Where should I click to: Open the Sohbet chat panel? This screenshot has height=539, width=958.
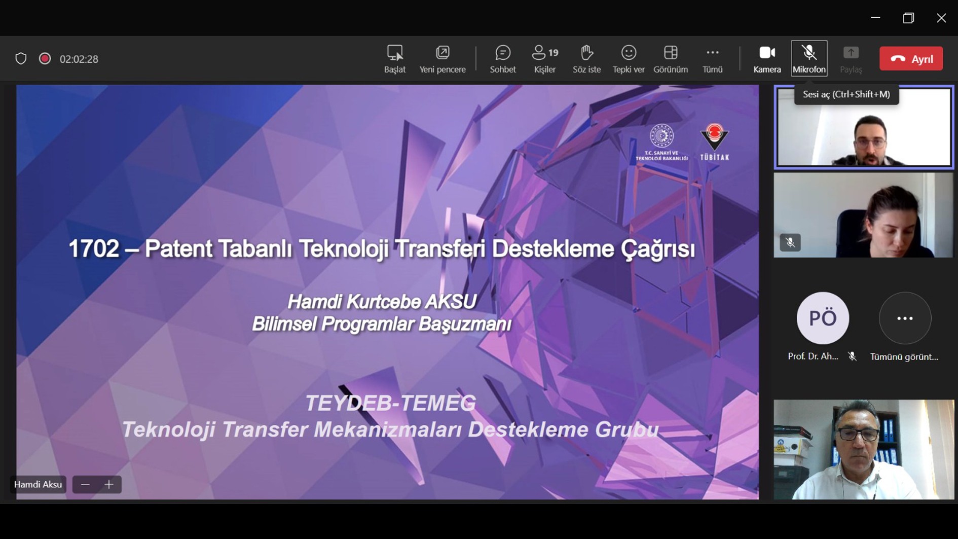click(503, 59)
